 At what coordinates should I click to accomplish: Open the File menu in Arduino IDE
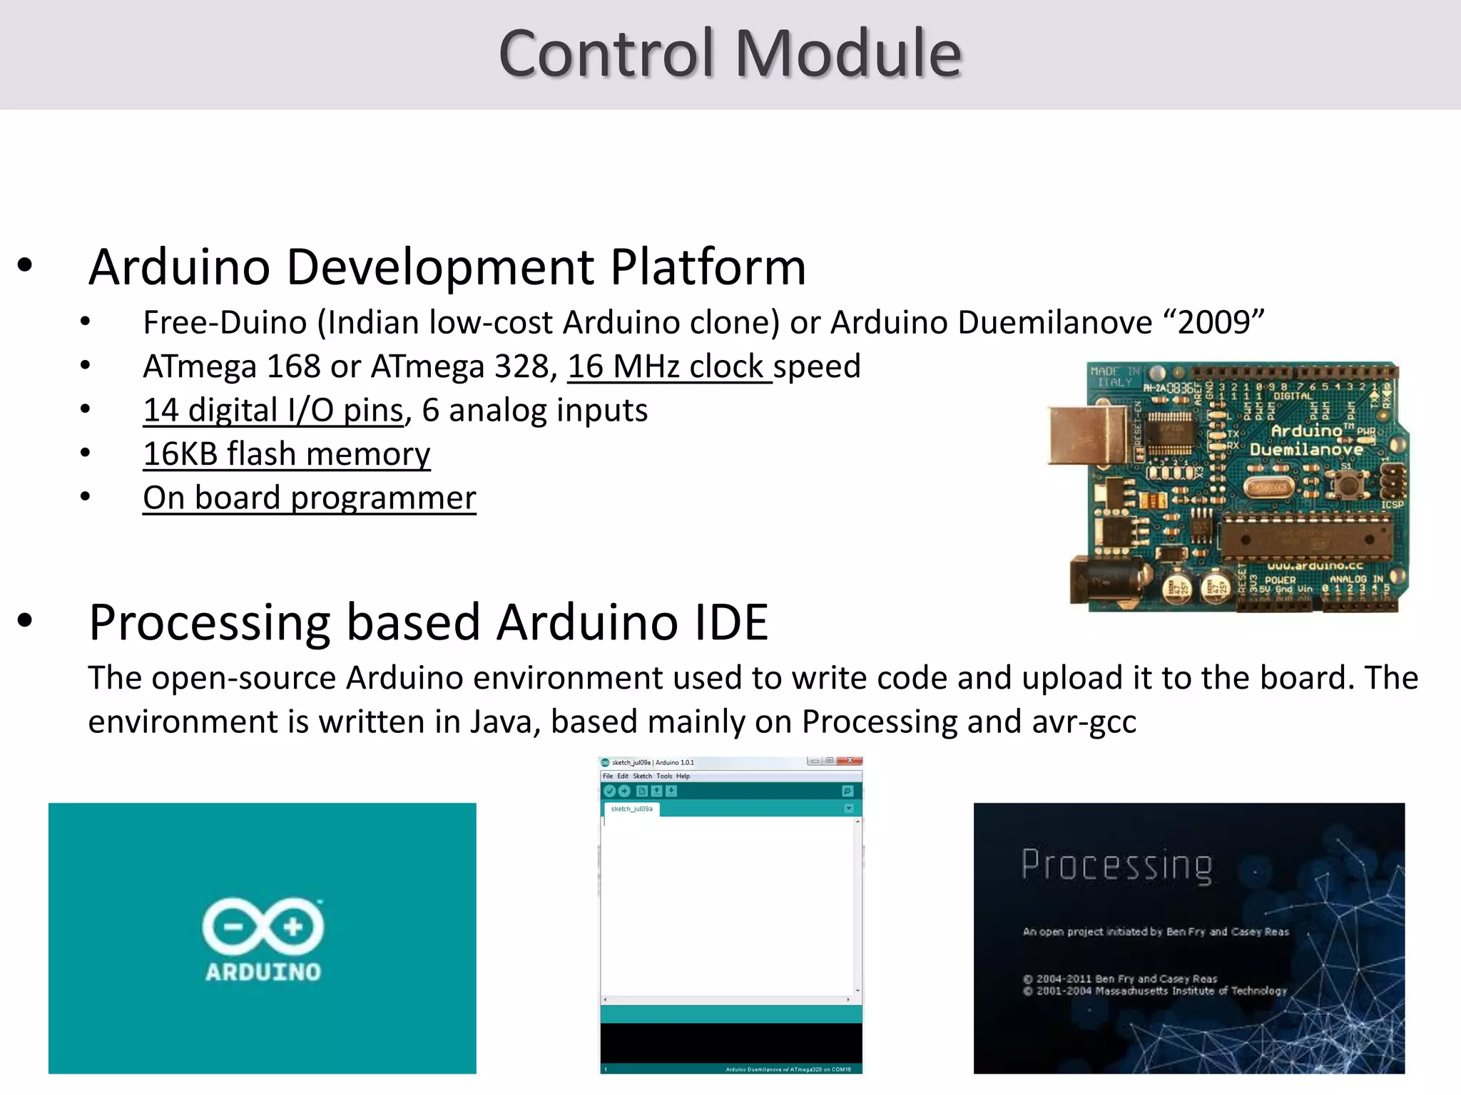point(608,776)
